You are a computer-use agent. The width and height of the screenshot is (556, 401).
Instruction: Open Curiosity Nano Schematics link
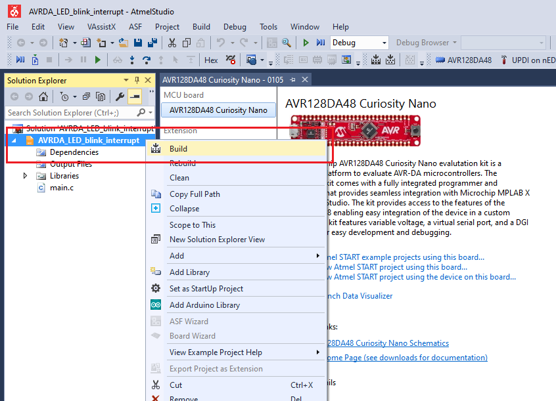[388, 343]
